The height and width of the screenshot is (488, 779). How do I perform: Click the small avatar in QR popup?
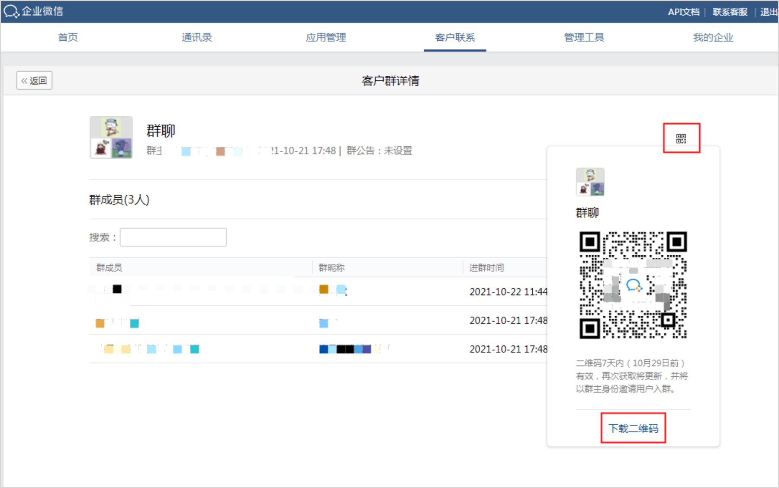coord(590,182)
